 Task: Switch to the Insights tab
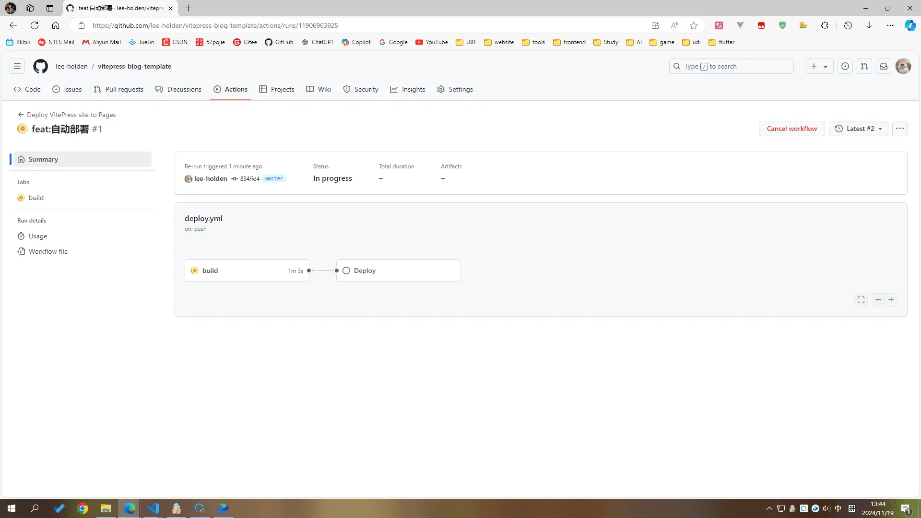click(407, 89)
